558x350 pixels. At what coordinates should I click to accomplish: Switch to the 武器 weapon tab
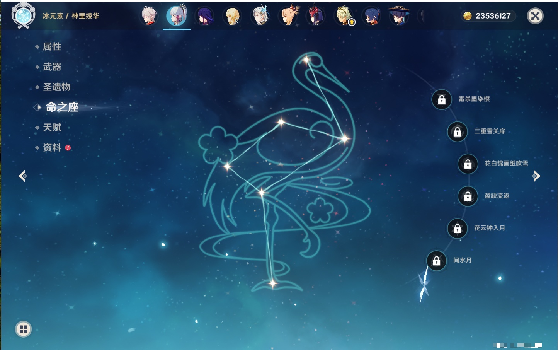pos(52,67)
